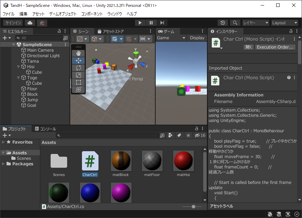Select the Scenes folder under Assets
302x218 pixels.
pyautogui.click(x=21, y=158)
